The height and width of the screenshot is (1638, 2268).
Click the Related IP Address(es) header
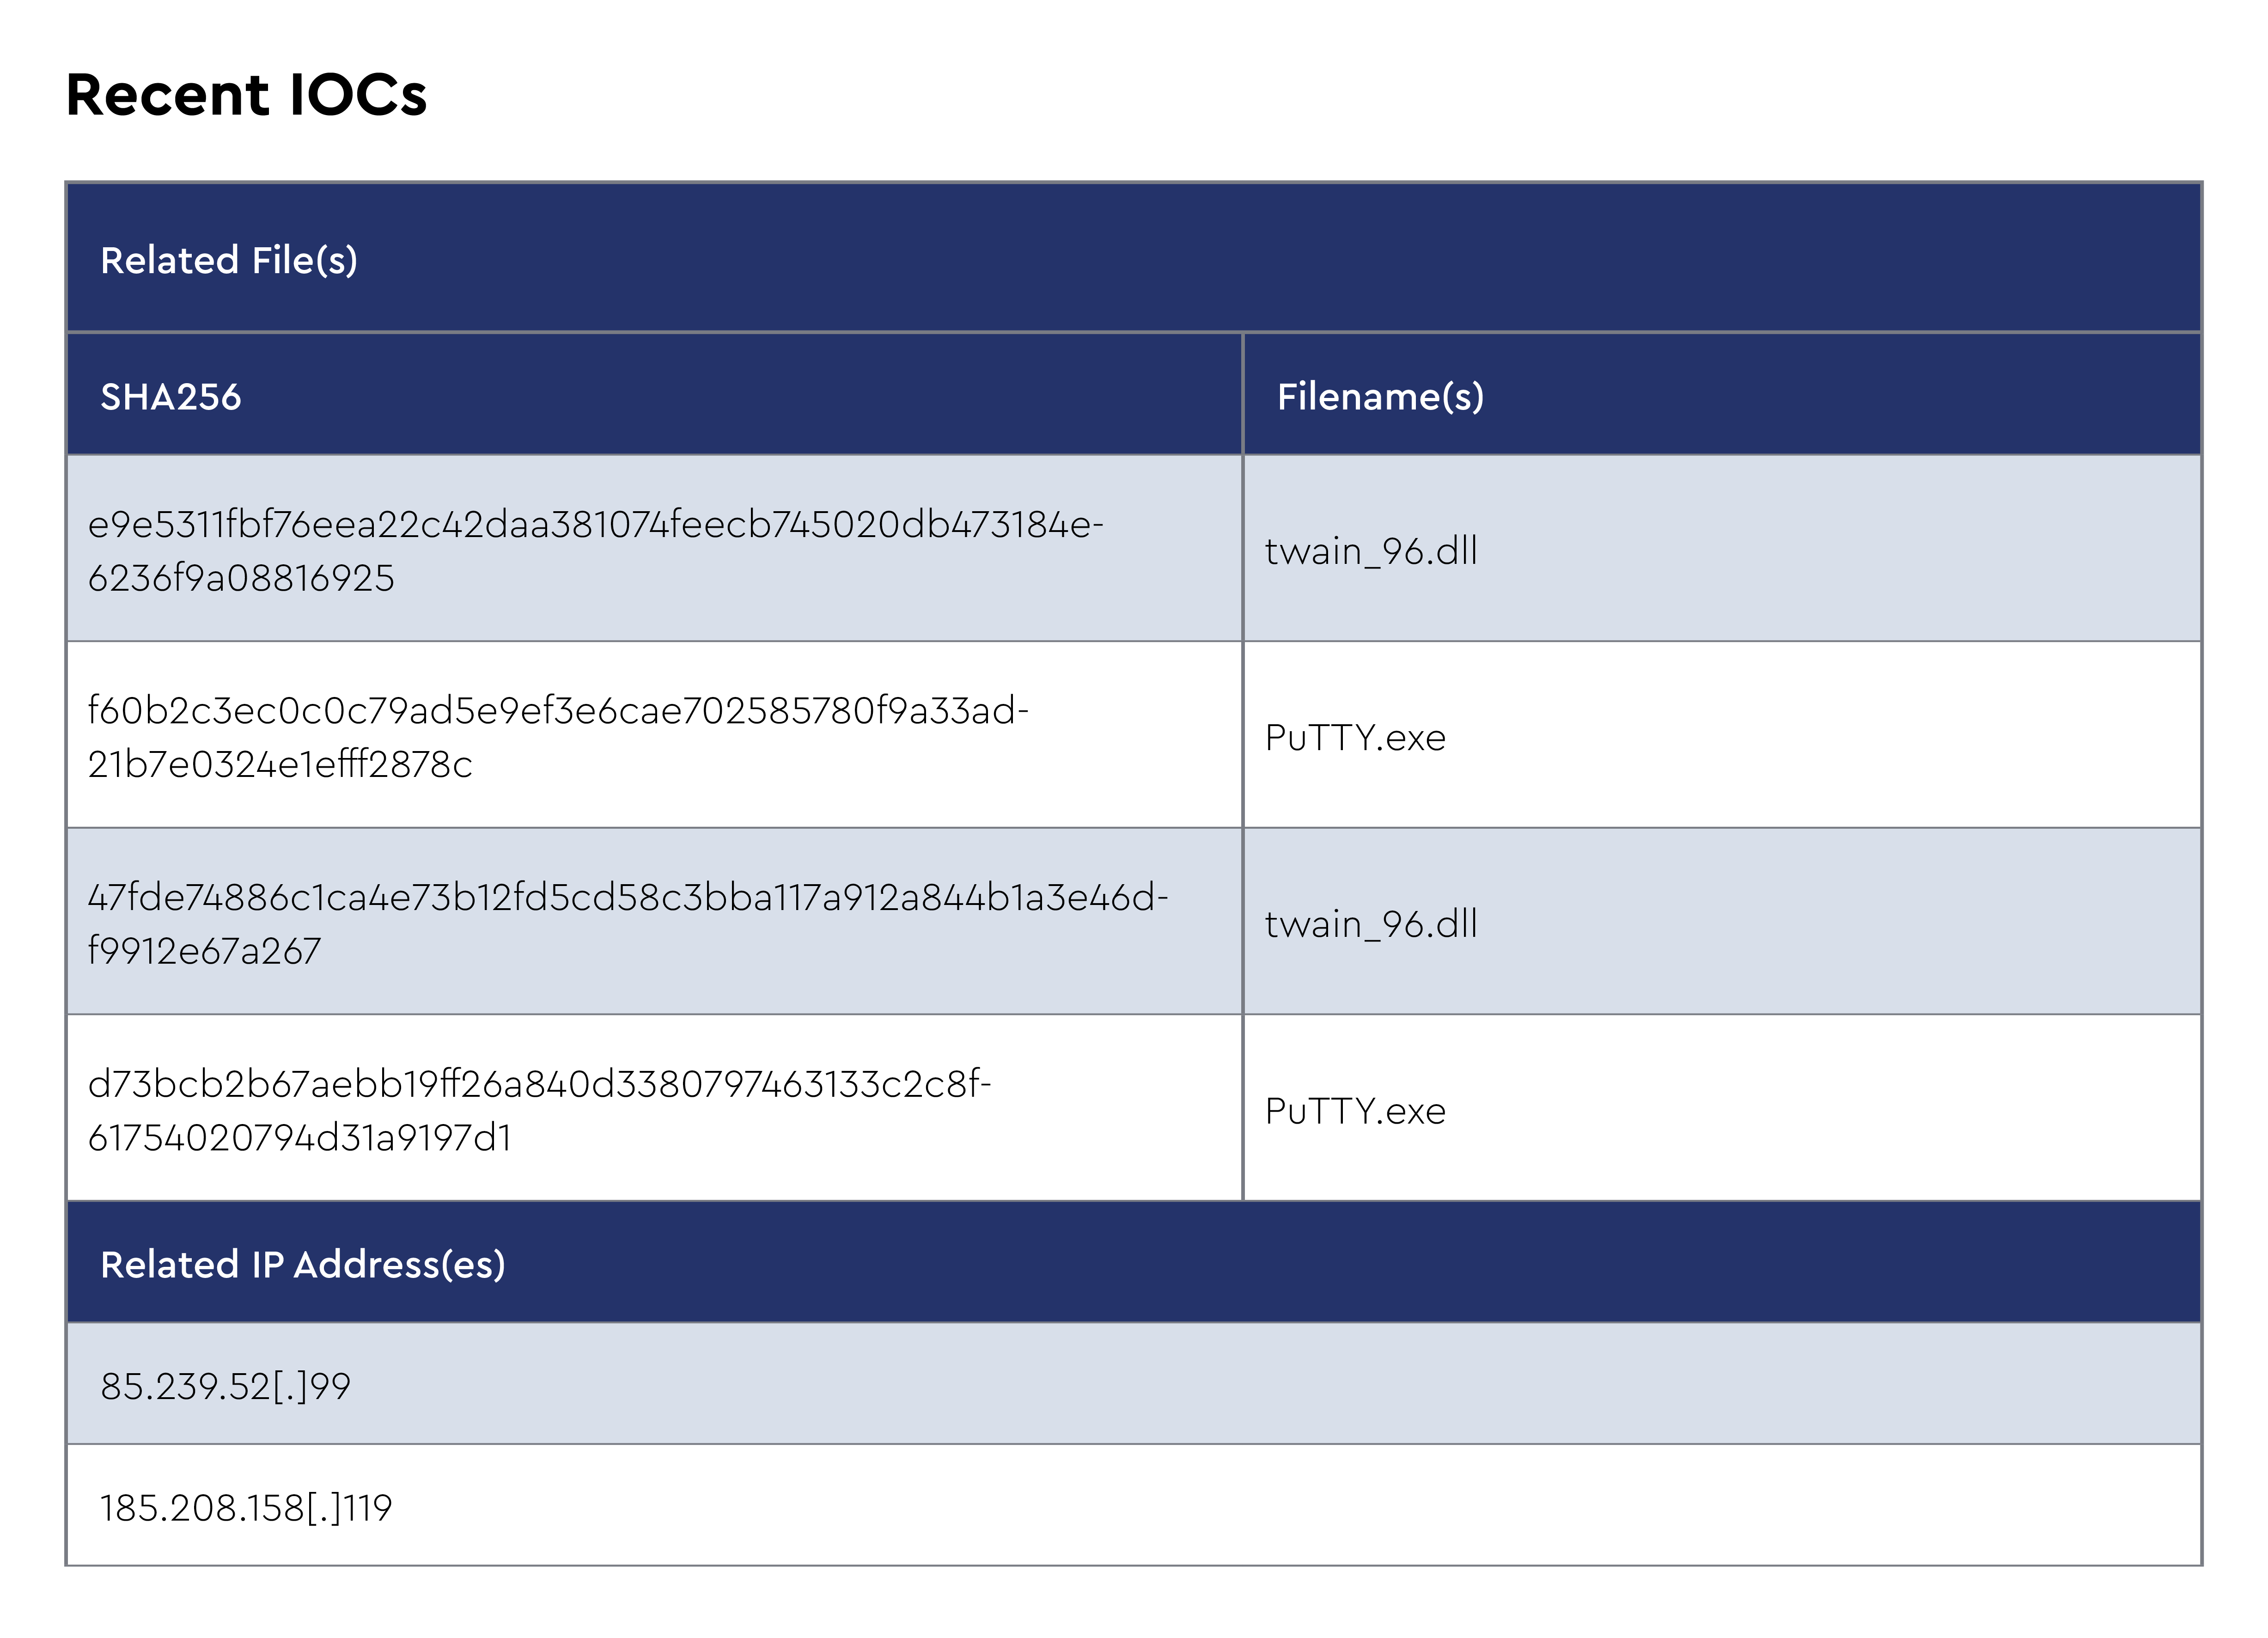pos(303,1264)
